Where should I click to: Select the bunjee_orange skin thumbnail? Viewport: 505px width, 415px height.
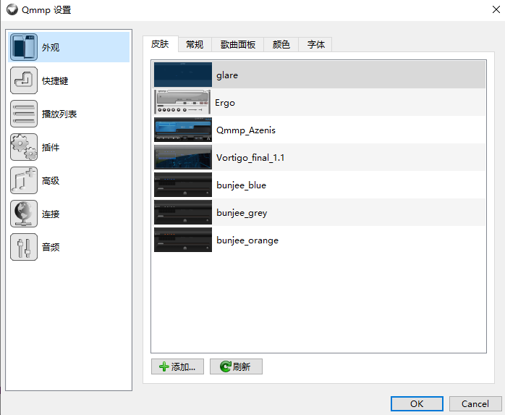(x=183, y=240)
